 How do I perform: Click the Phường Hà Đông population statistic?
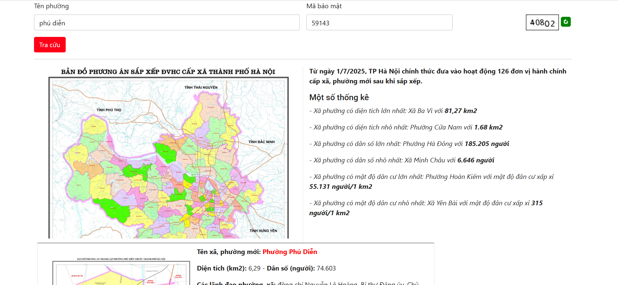tap(409, 144)
